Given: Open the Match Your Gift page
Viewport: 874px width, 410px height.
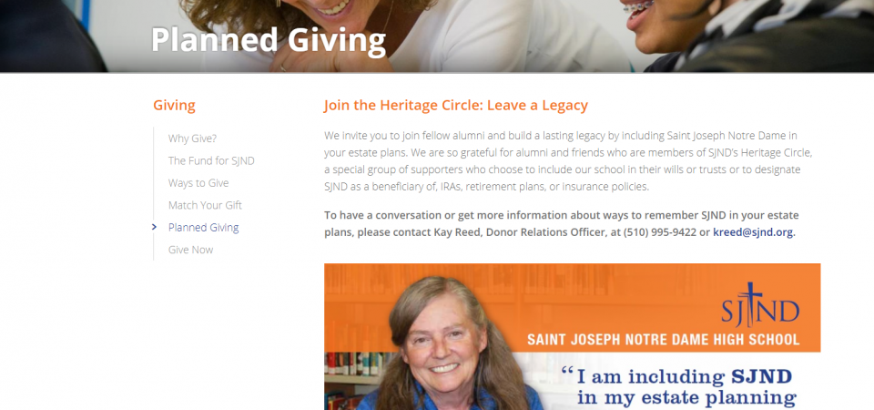Looking at the screenshot, I should [x=205, y=205].
